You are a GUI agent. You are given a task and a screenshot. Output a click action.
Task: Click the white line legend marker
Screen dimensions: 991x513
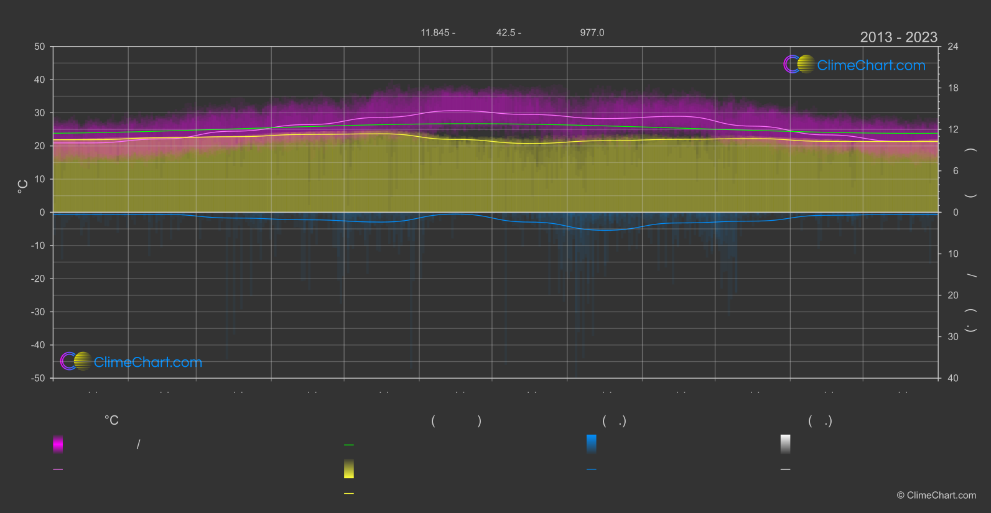click(x=785, y=469)
